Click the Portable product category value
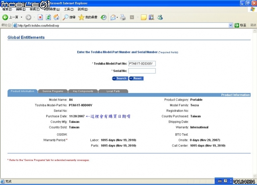Image resolution: width=257 pixels, height=185 pixels. [196, 100]
